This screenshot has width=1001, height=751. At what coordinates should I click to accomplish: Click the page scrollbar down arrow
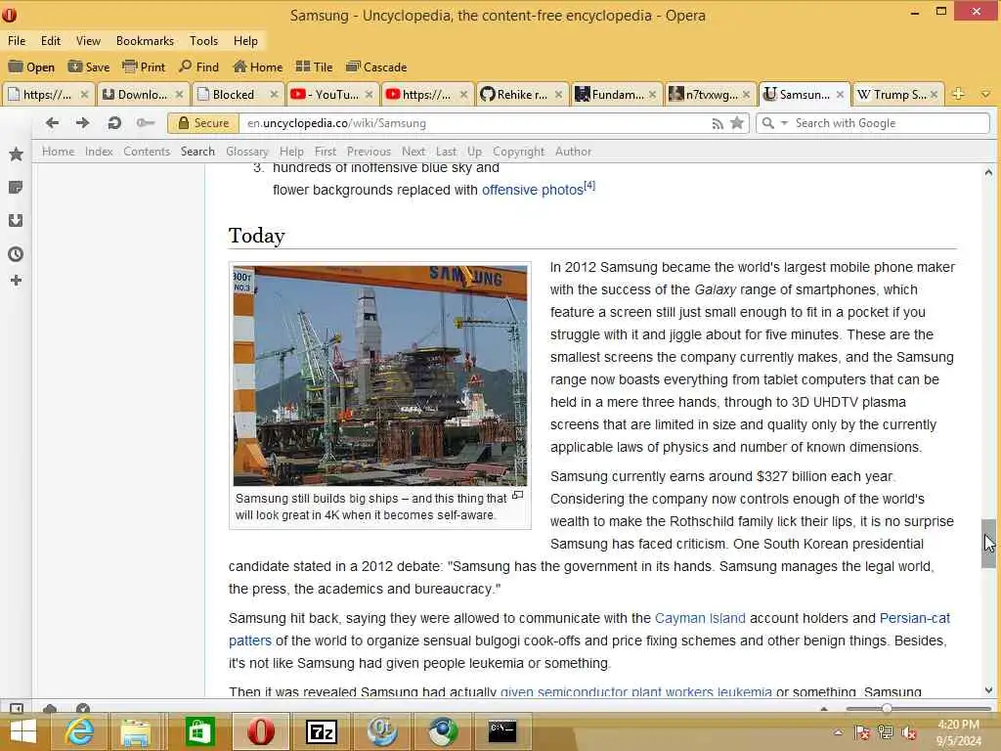988,689
